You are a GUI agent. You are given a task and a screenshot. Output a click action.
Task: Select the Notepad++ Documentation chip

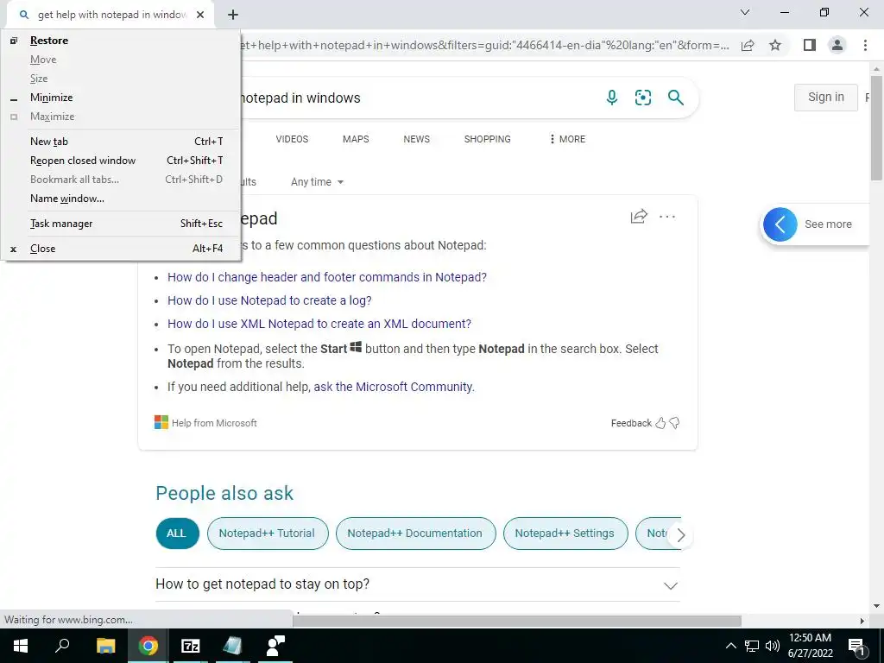coord(415,534)
